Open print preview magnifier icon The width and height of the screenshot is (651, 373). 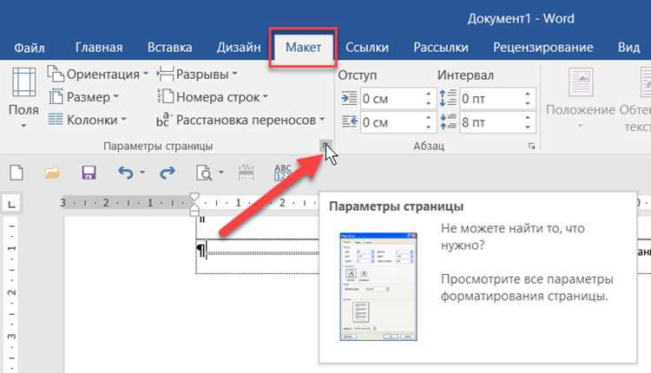click(x=204, y=172)
